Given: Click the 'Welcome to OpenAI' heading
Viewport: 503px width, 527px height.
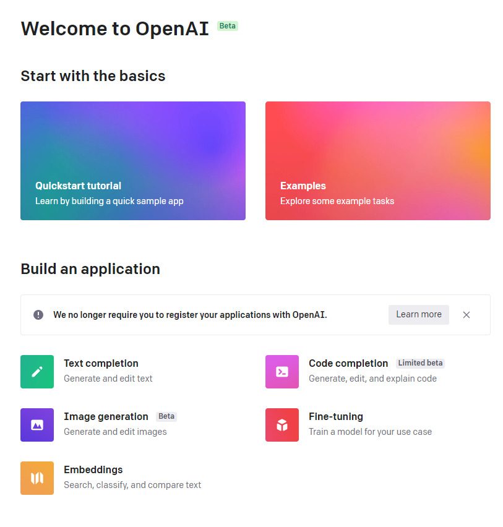Looking at the screenshot, I should click(x=114, y=28).
